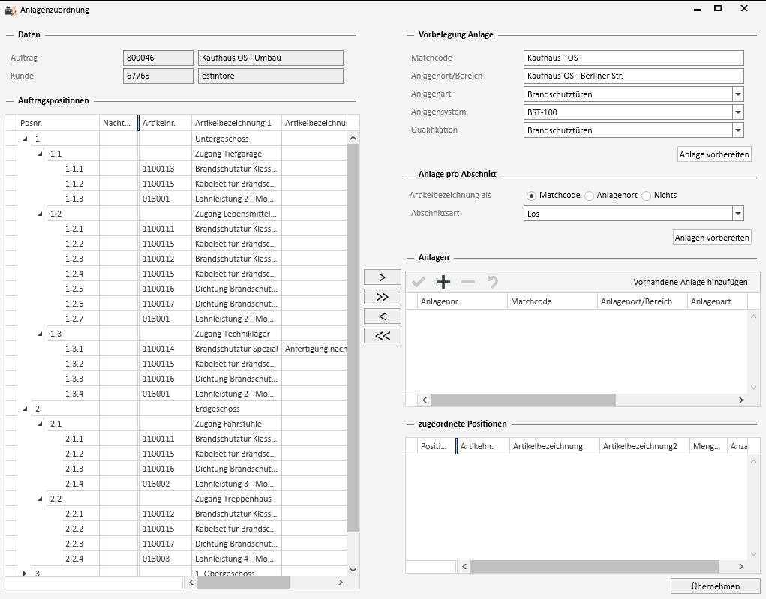Select the Nichts radio button
Viewport: 766px width, 599px height.
tap(646, 196)
